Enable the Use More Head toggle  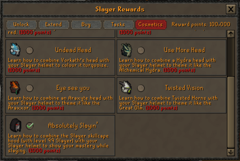pyautogui.click(x=141, y=50)
